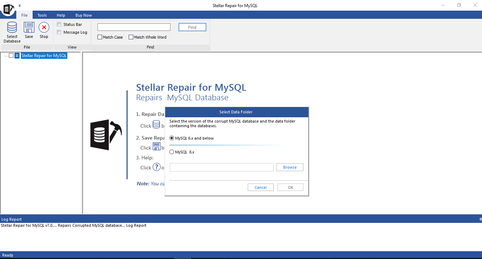Image resolution: width=482 pixels, height=259 pixels.
Task: Close the Stellar Repair application window
Action: click(475, 5)
